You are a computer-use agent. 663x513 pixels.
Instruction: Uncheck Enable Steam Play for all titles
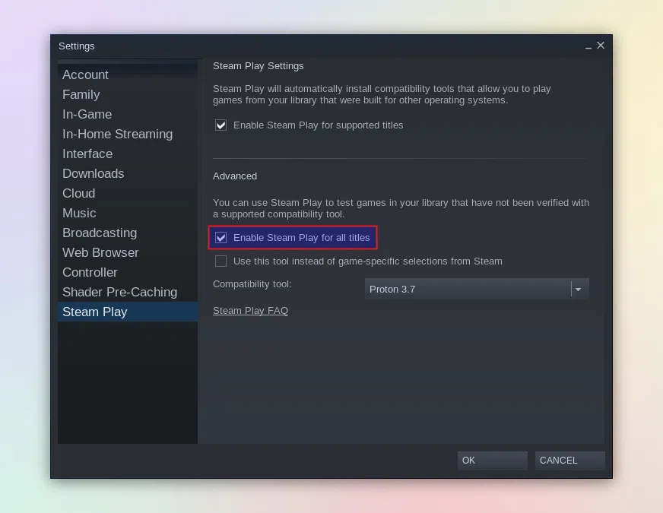tap(220, 237)
